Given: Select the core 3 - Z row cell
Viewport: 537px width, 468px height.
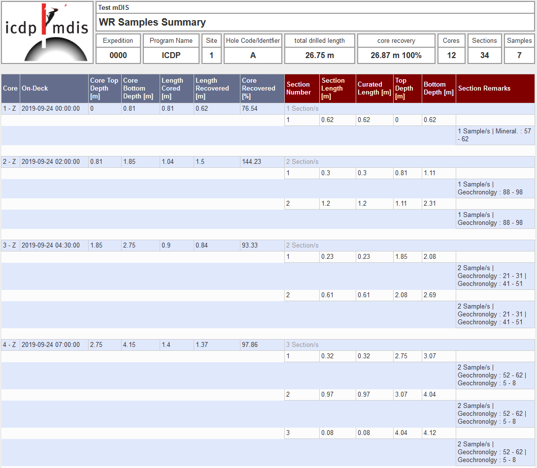Looking at the screenshot, I should coord(10,246).
